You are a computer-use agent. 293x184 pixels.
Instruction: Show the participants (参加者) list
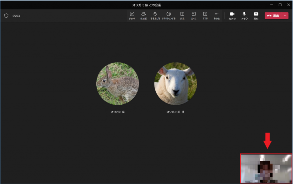143,15
